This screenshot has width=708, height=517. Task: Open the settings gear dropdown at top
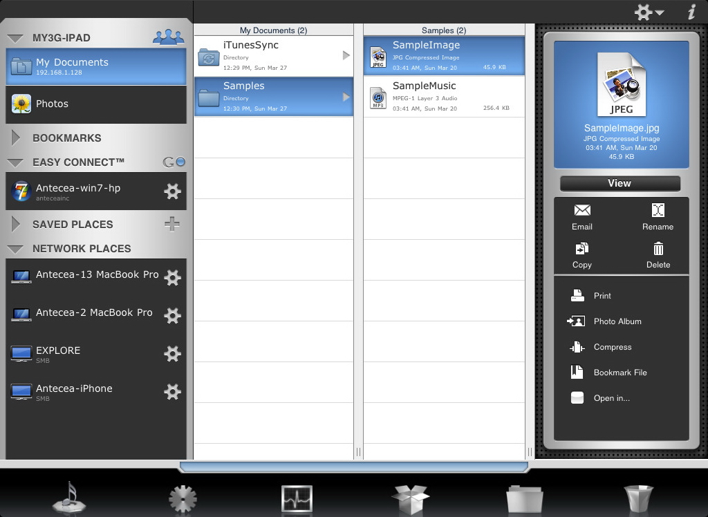649,12
